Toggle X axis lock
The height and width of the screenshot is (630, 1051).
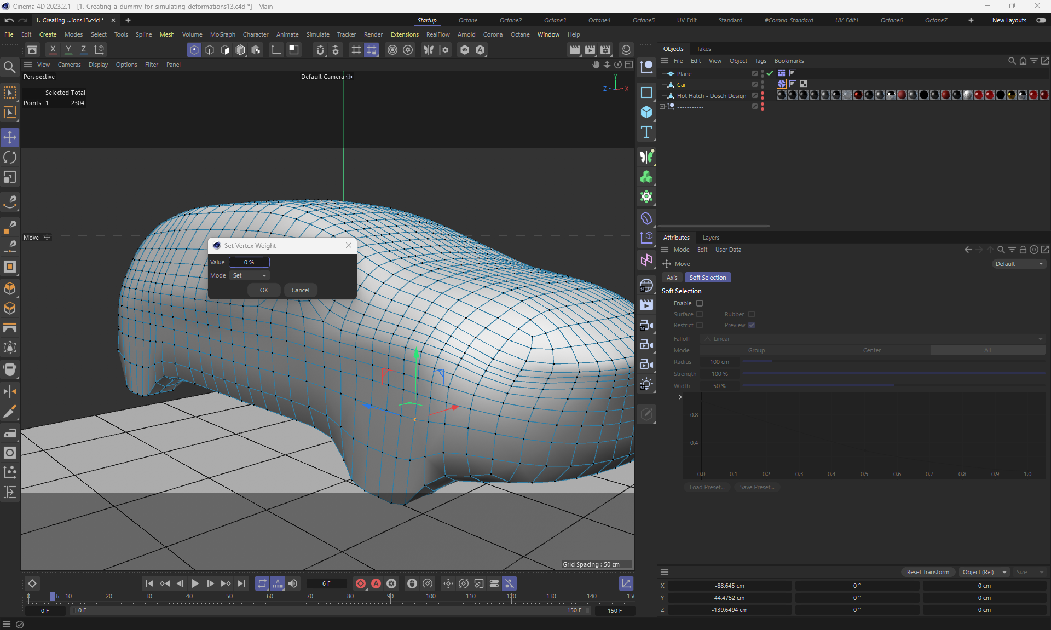pos(53,50)
